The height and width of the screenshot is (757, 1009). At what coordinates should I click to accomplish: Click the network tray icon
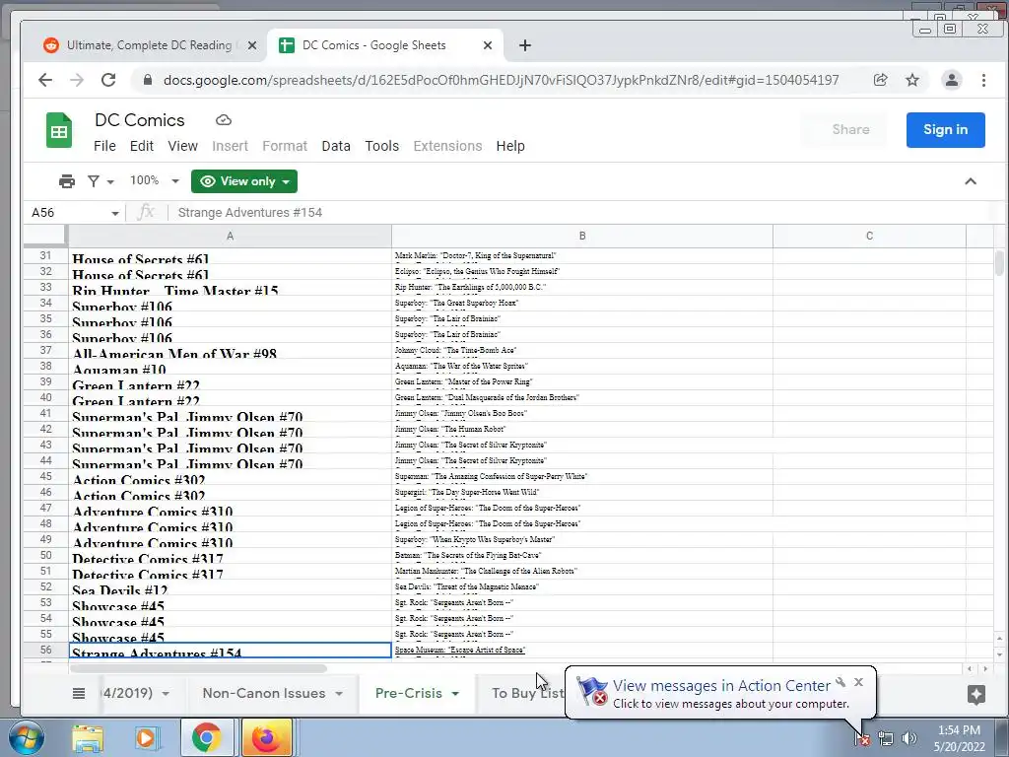(886, 738)
